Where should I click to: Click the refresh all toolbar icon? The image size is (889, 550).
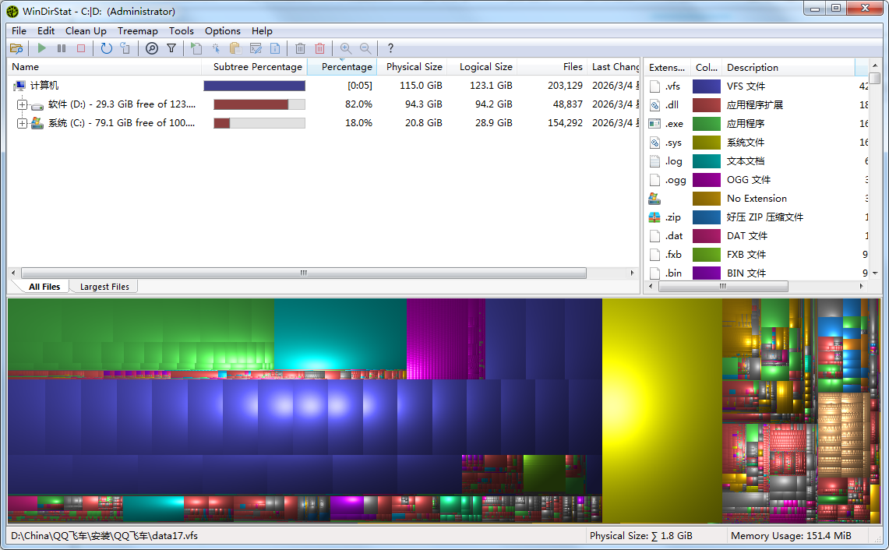pyautogui.click(x=107, y=48)
